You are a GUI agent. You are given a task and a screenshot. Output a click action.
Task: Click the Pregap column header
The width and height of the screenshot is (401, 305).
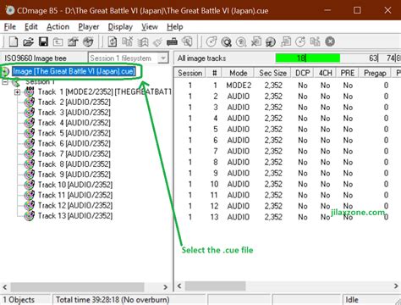point(375,73)
